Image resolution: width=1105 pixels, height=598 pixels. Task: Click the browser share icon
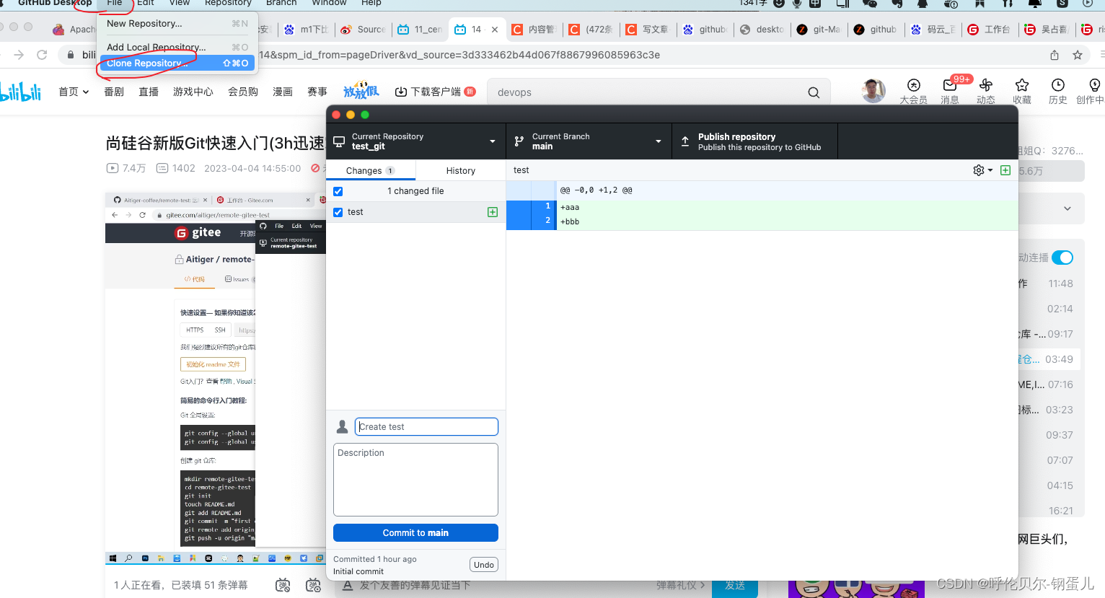(x=1055, y=55)
